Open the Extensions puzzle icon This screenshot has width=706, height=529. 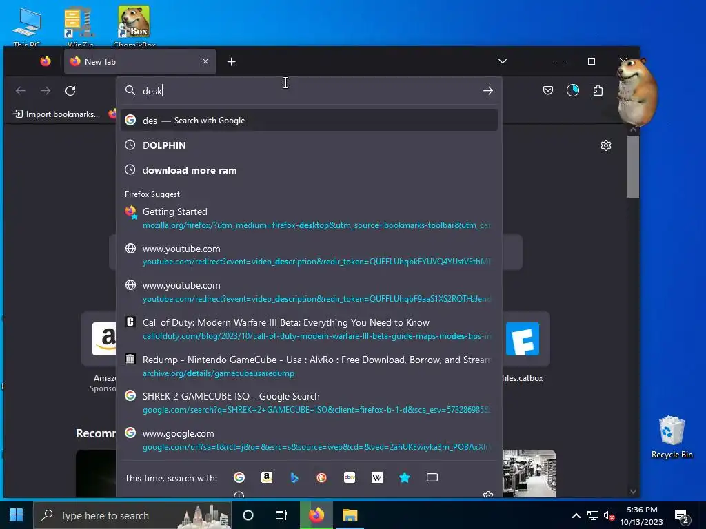tap(598, 91)
